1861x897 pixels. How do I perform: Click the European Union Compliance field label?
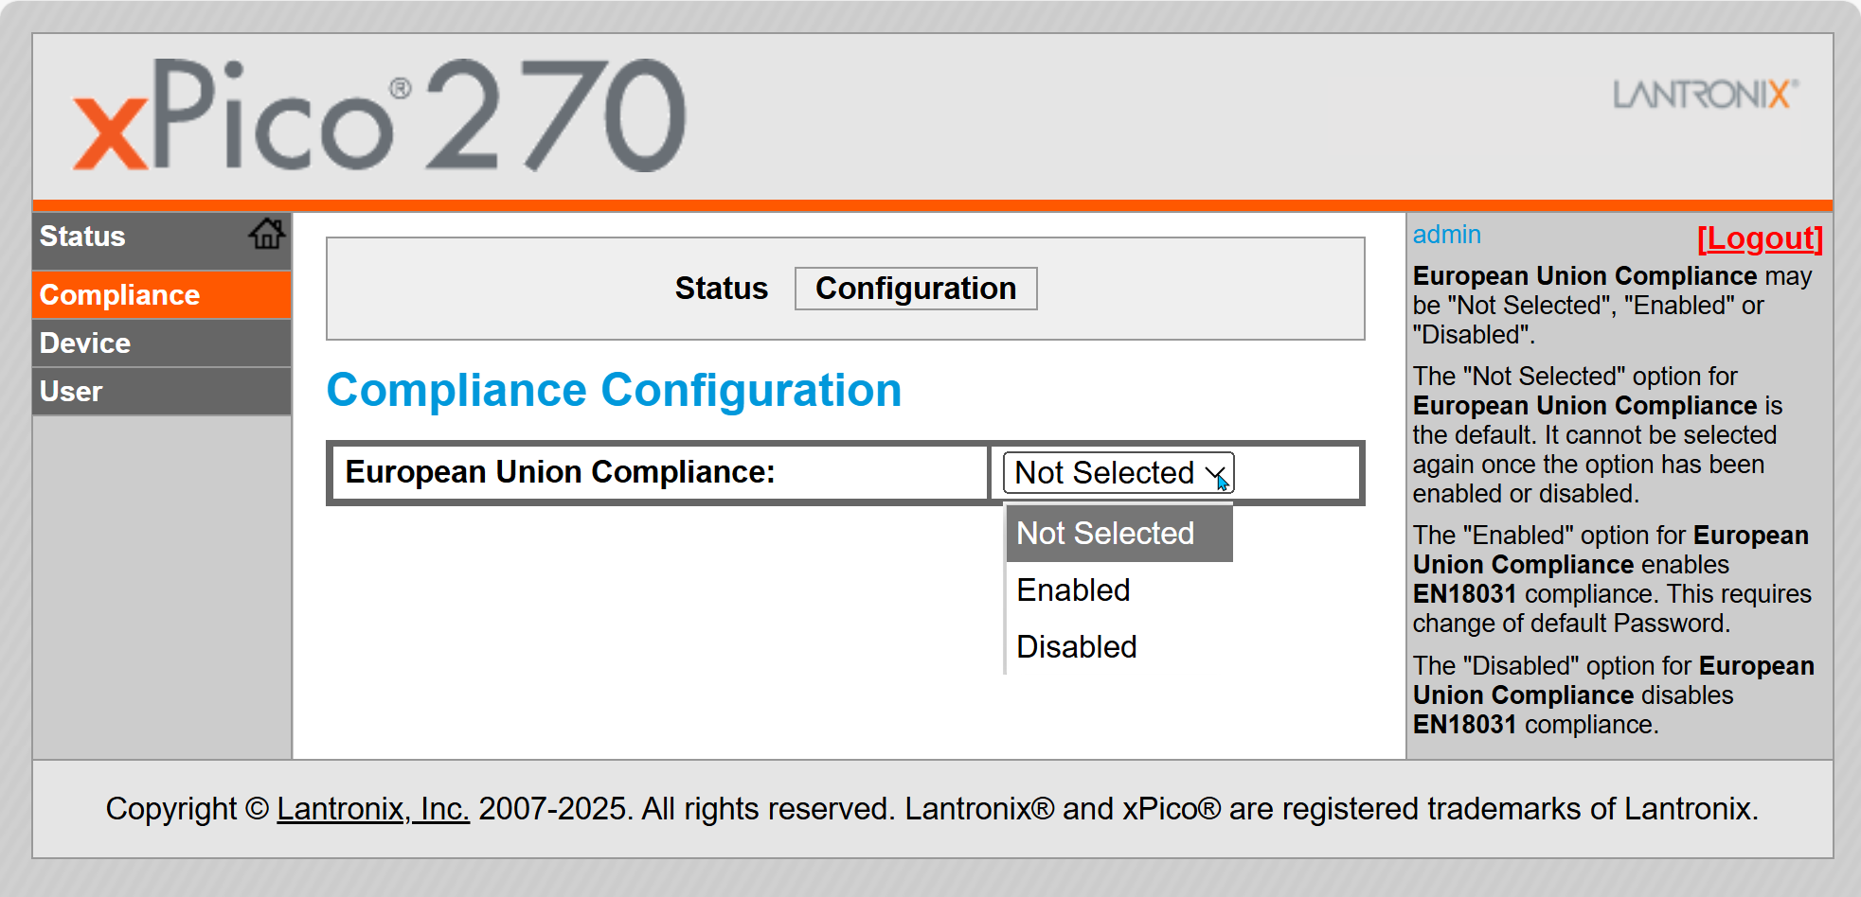pos(560,472)
